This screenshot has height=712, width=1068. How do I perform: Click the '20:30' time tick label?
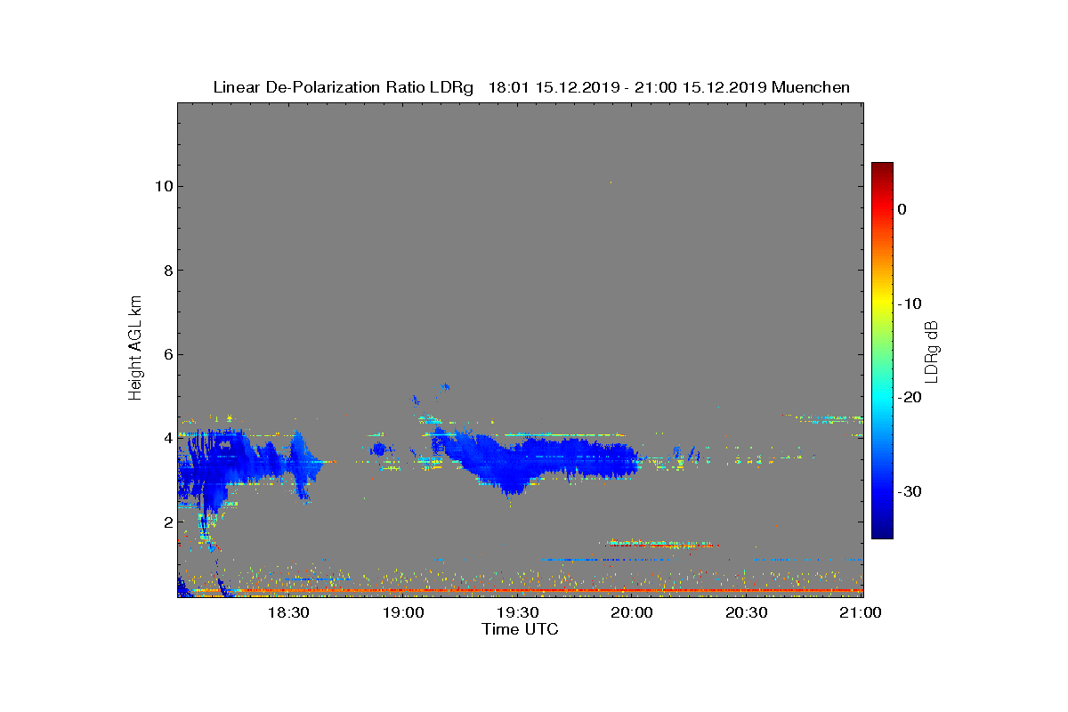tap(747, 613)
